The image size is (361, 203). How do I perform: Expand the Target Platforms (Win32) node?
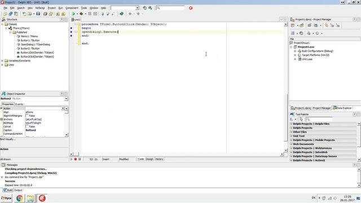click(295, 55)
